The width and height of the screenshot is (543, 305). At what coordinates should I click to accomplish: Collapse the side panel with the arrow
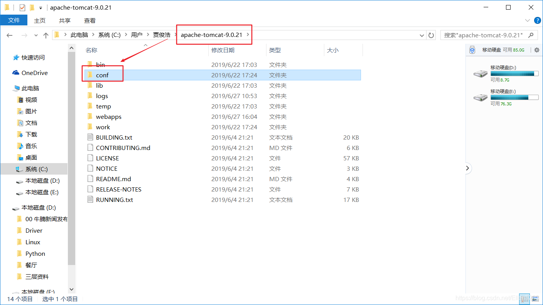tap(467, 168)
